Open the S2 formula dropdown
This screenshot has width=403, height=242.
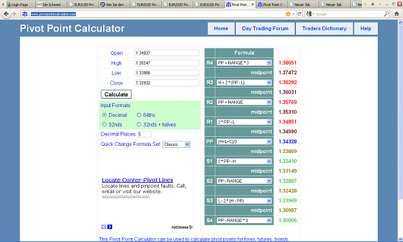[244, 181]
